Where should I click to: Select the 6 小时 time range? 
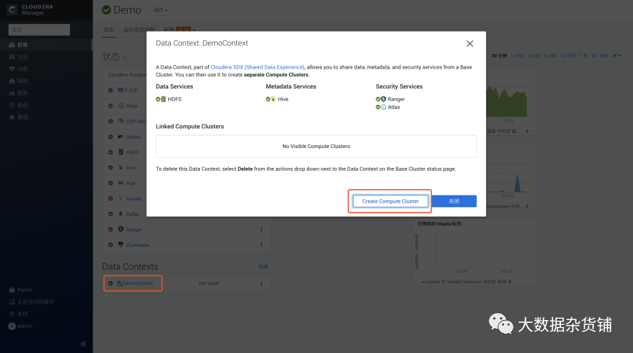pyautogui.click(x=550, y=56)
